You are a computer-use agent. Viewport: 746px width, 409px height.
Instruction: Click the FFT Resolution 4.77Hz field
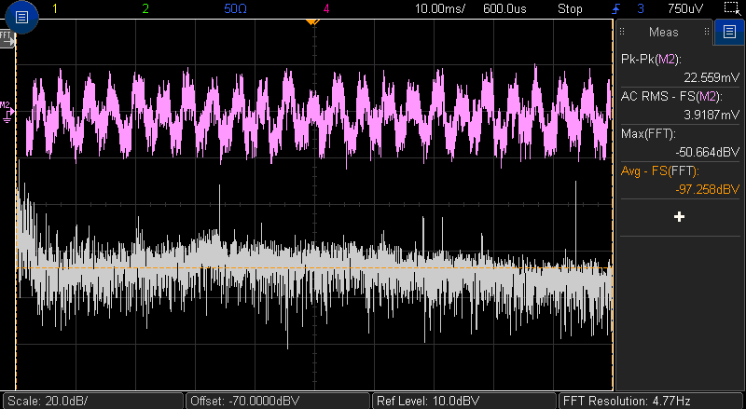[x=650, y=401]
